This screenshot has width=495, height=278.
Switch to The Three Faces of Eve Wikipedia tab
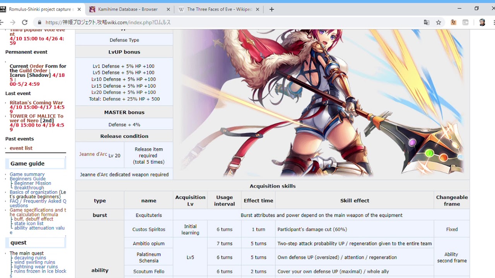pos(219,9)
